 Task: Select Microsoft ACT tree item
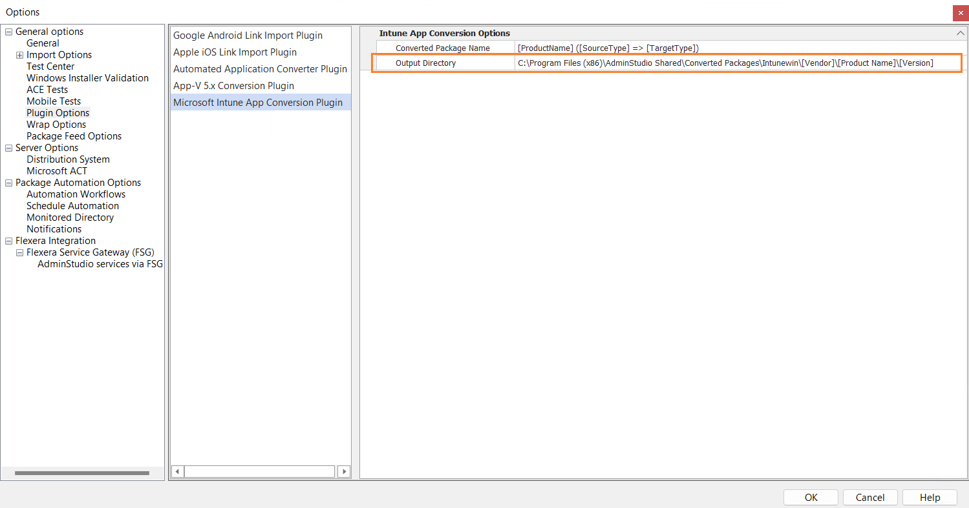pos(57,171)
